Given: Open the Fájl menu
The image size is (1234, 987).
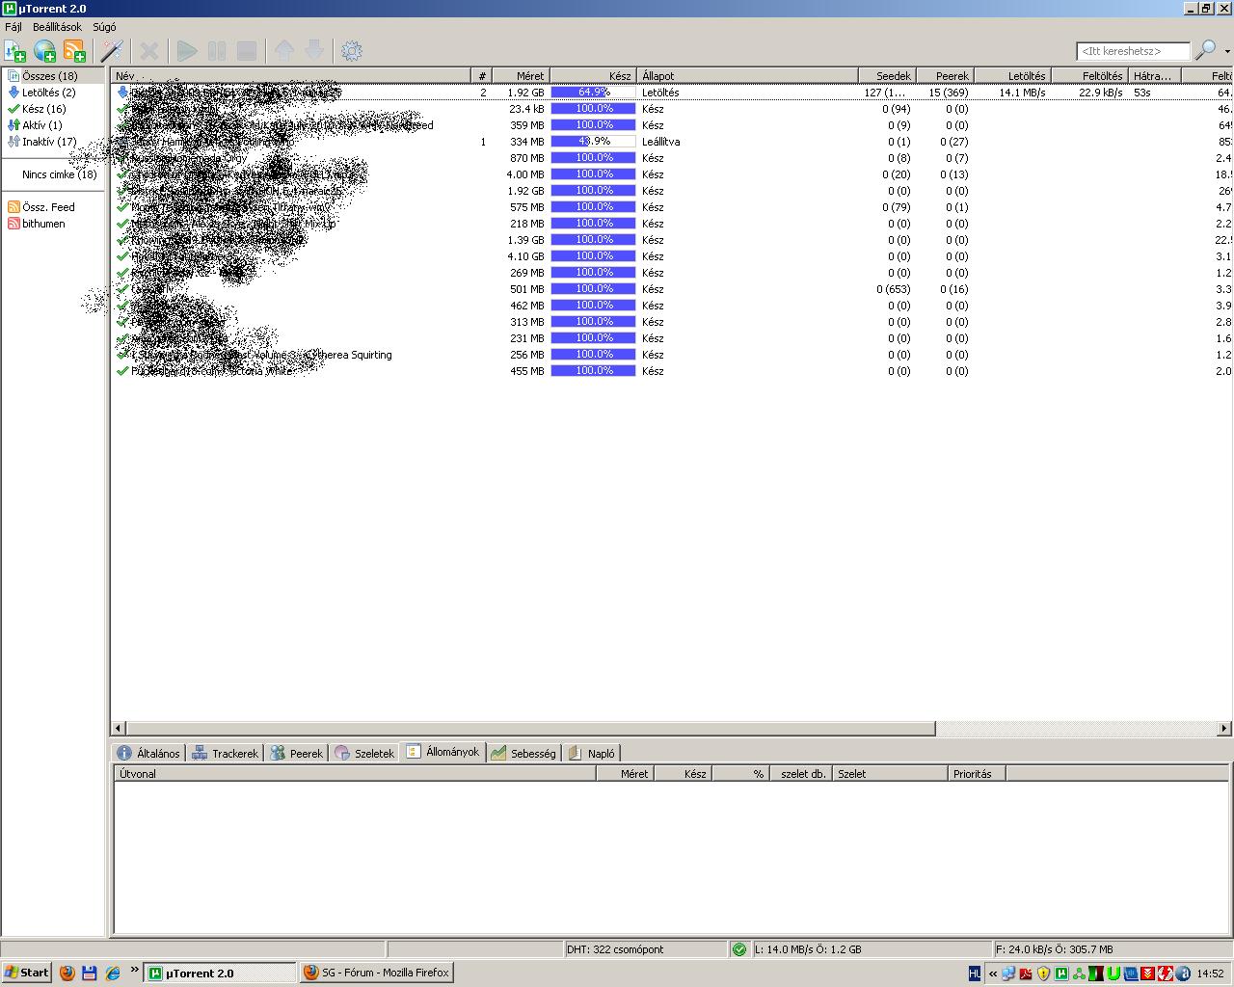Looking at the screenshot, I should coord(13,27).
